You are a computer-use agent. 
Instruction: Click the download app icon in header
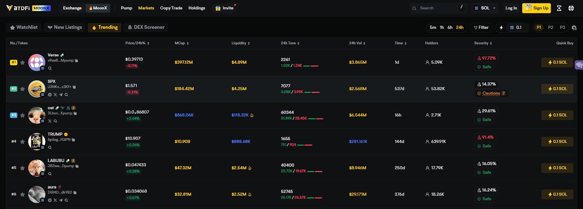(559, 8)
